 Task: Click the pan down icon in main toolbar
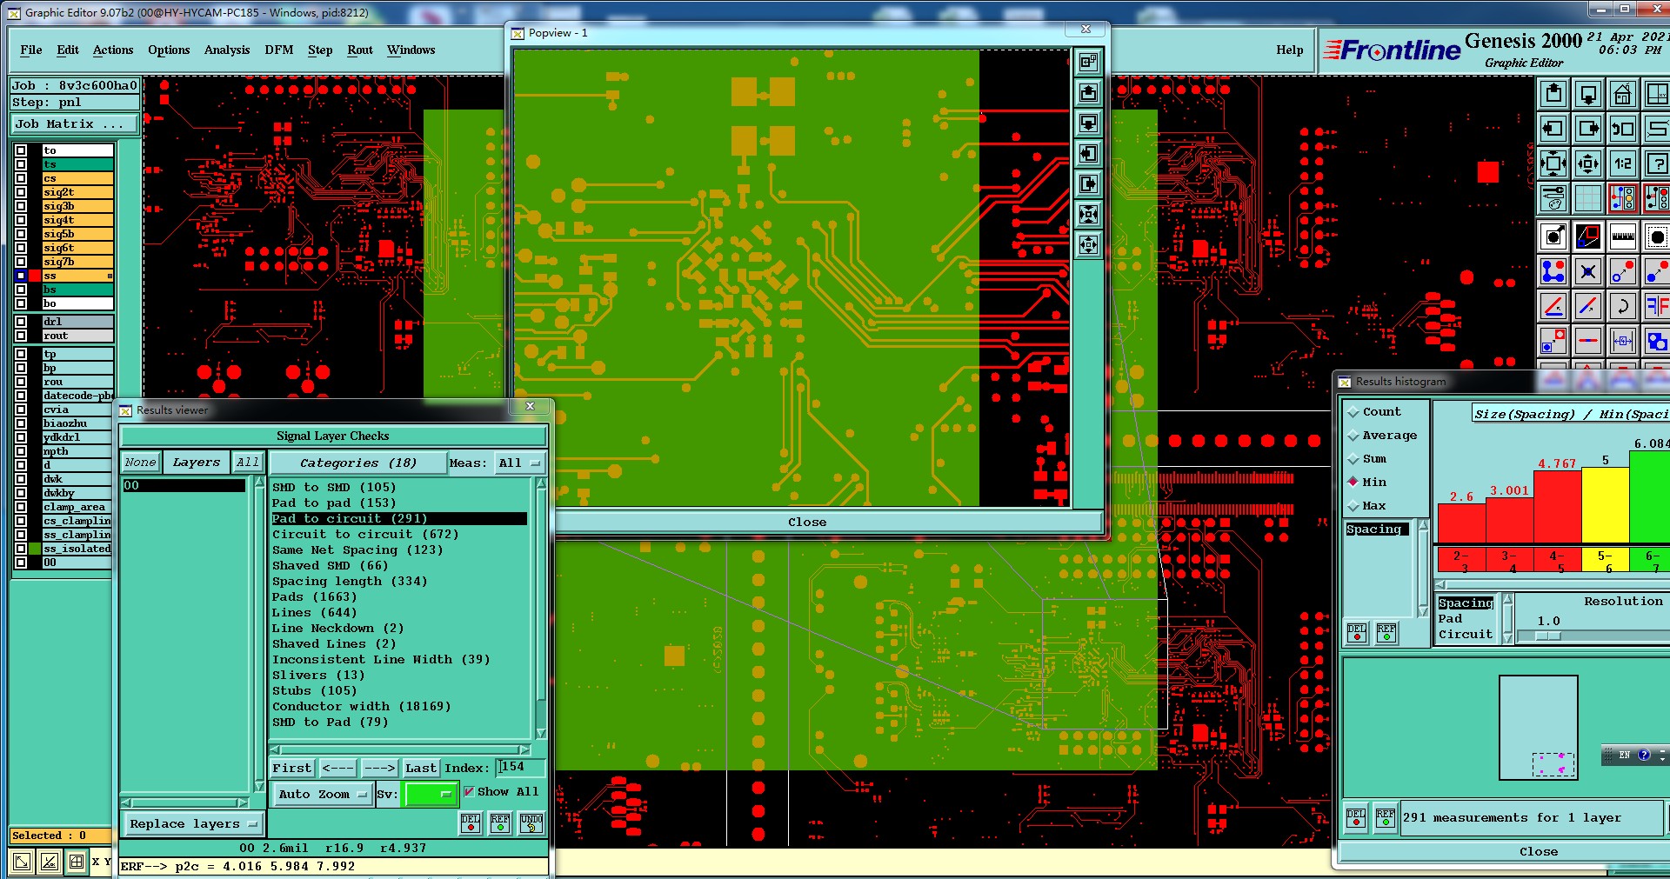tap(1588, 94)
